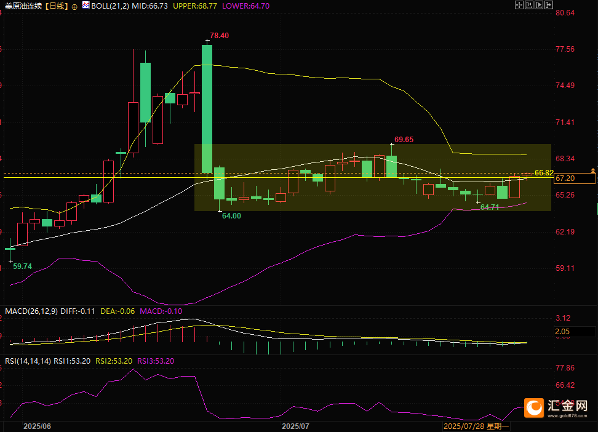Click the 67.20 current price tag
The height and width of the screenshot is (432, 598).
tap(575, 178)
